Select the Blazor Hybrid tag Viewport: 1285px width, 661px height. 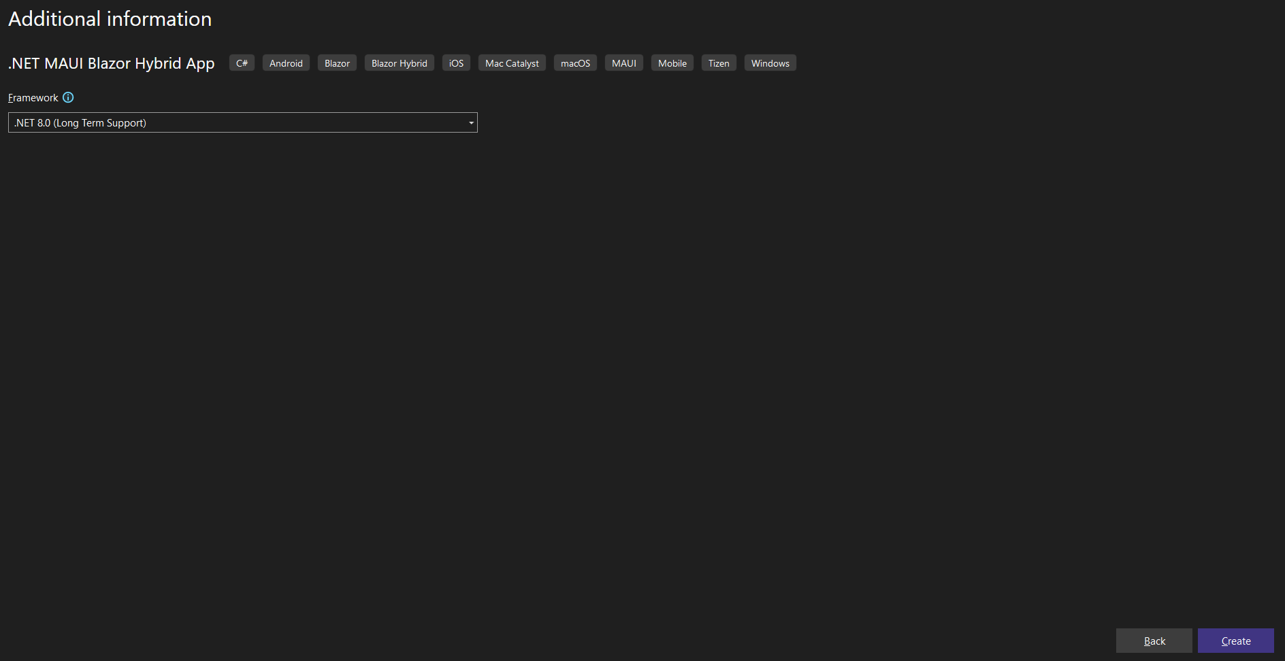click(399, 63)
